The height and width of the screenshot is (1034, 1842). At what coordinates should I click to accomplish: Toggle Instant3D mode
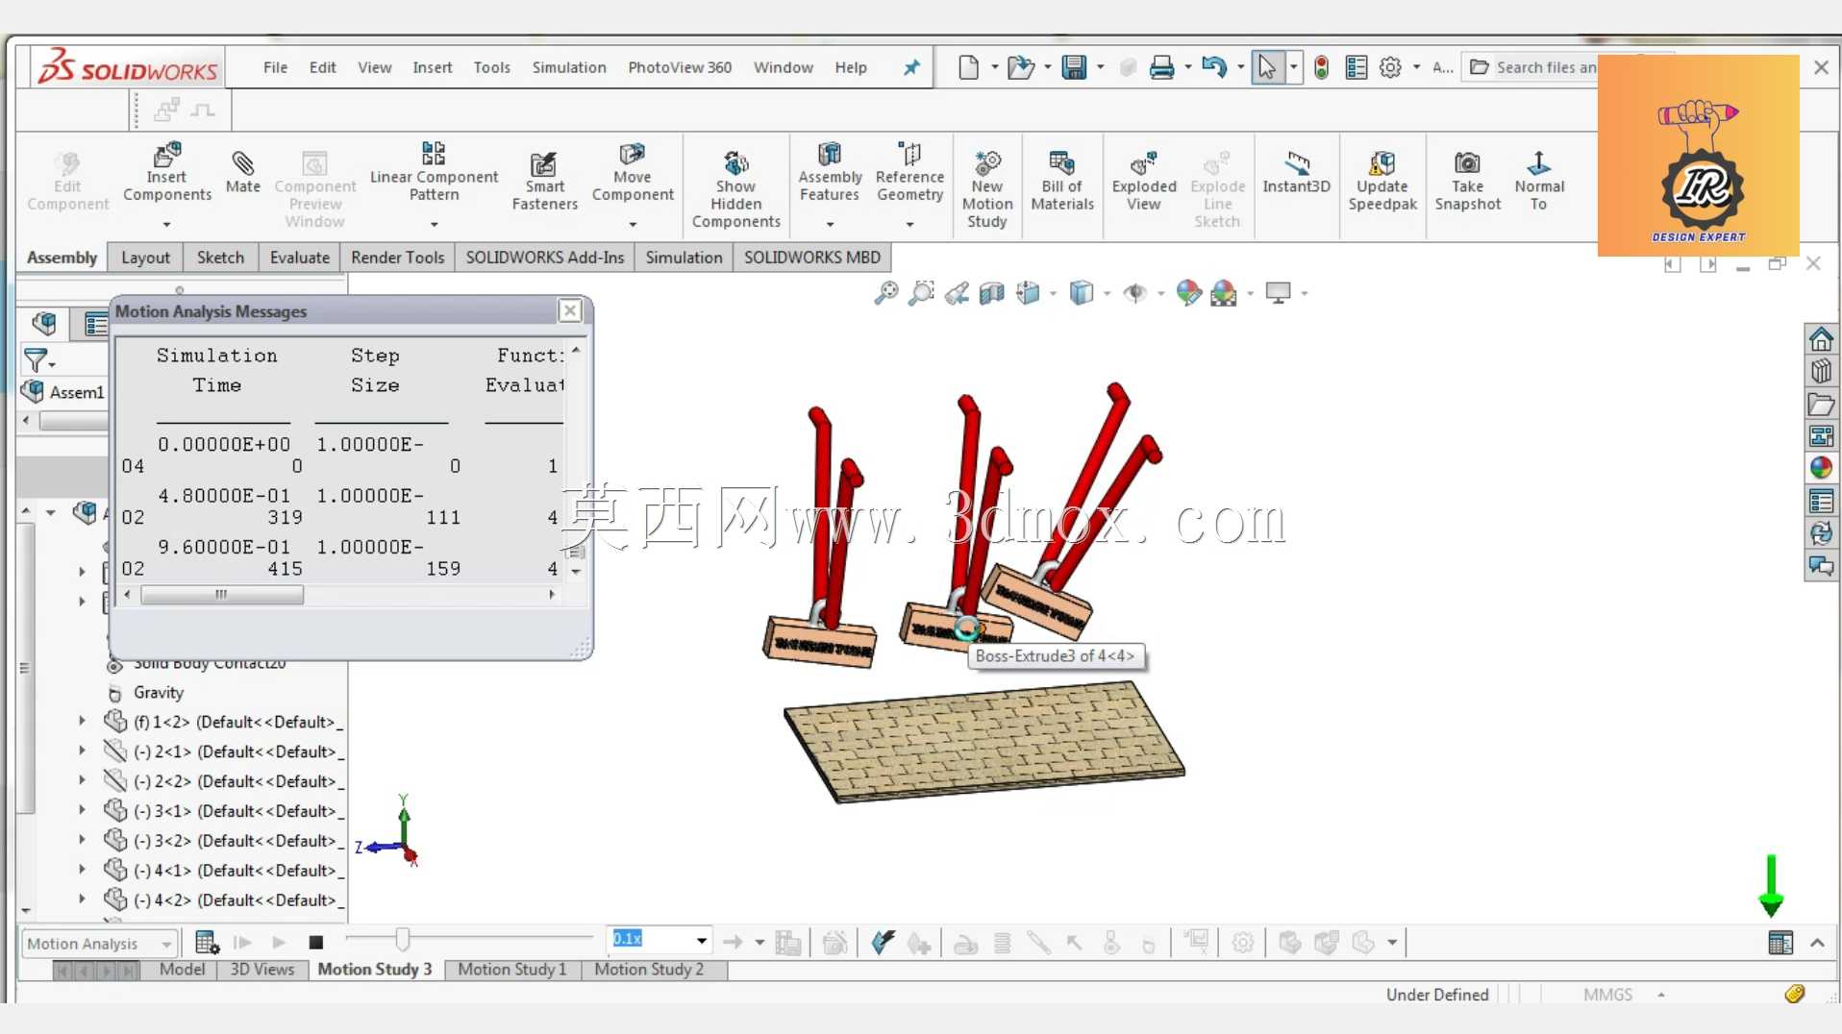(1296, 173)
